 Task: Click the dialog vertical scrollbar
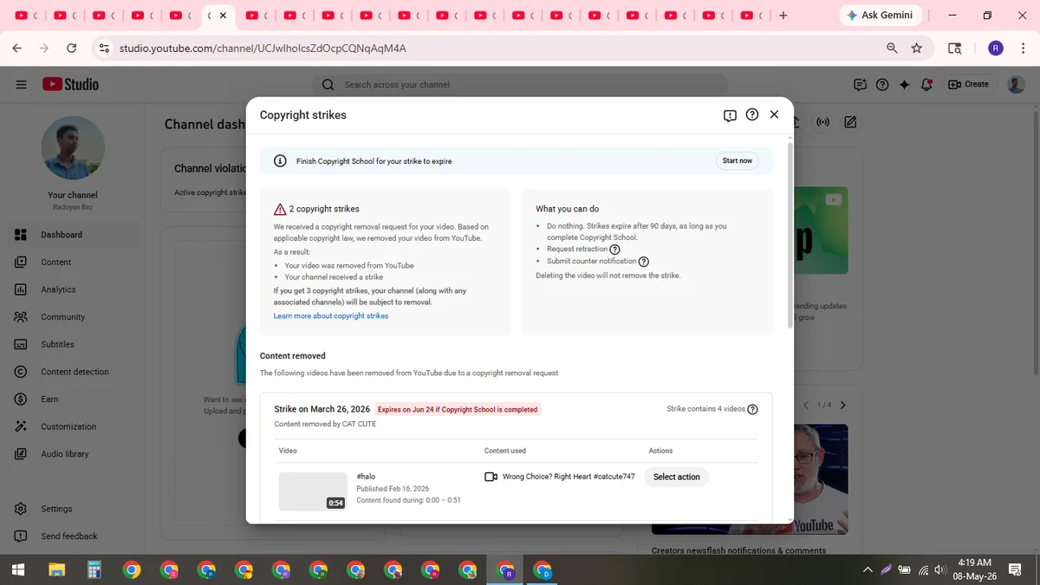pyautogui.click(x=790, y=234)
